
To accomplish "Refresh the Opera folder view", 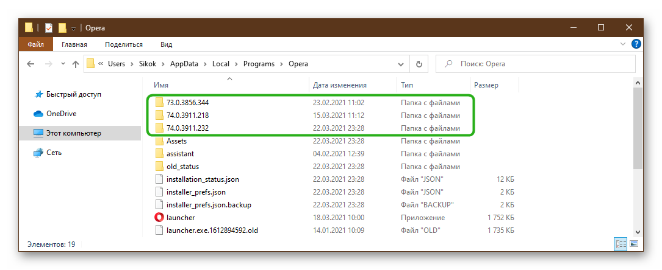I will (419, 64).
